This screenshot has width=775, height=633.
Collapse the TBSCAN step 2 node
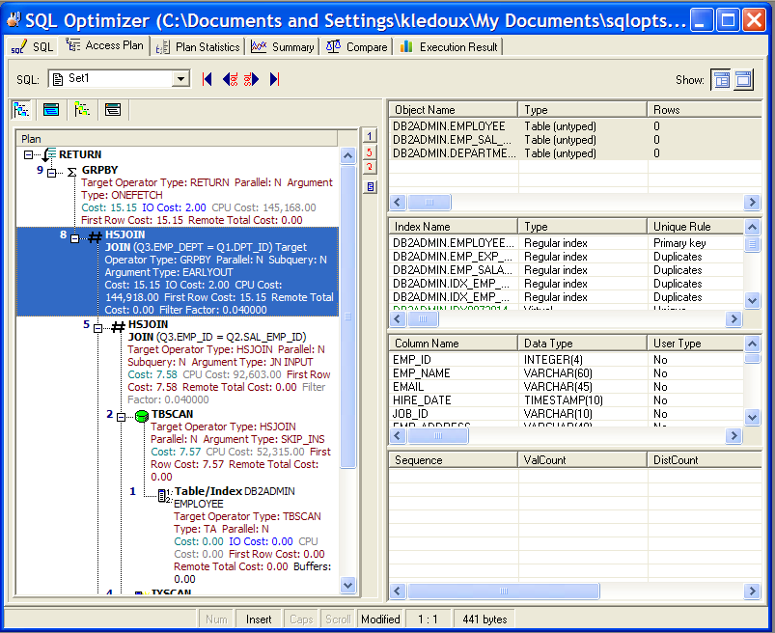pos(122,416)
